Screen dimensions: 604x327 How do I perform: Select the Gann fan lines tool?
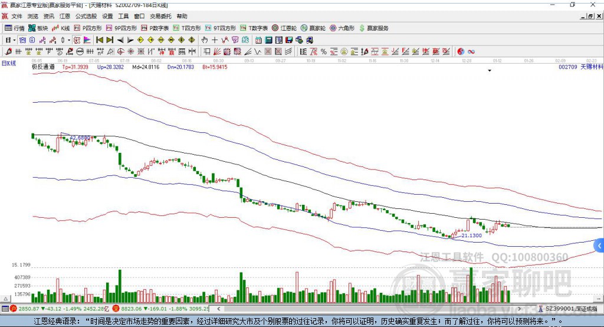click(217, 52)
